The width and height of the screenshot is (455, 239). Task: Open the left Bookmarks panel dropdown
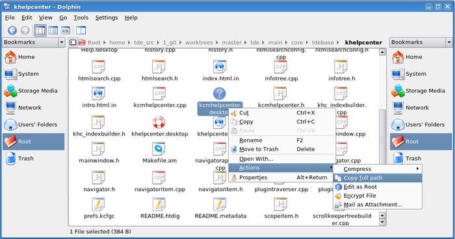pyautogui.click(x=62, y=42)
